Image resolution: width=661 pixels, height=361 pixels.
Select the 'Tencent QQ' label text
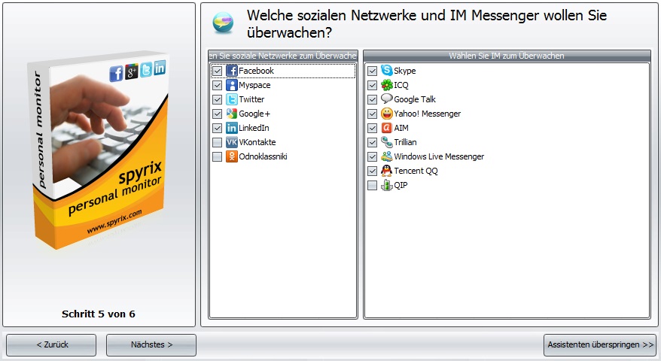pos(416,171)
